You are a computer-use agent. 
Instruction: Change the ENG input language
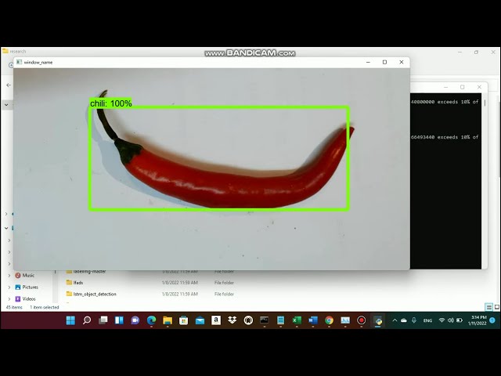tap(427, 320)
